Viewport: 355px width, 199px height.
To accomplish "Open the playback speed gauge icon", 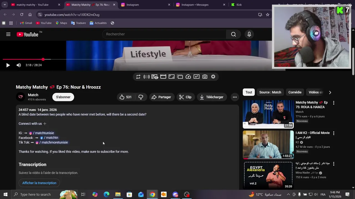I will [x=188, y=77].
